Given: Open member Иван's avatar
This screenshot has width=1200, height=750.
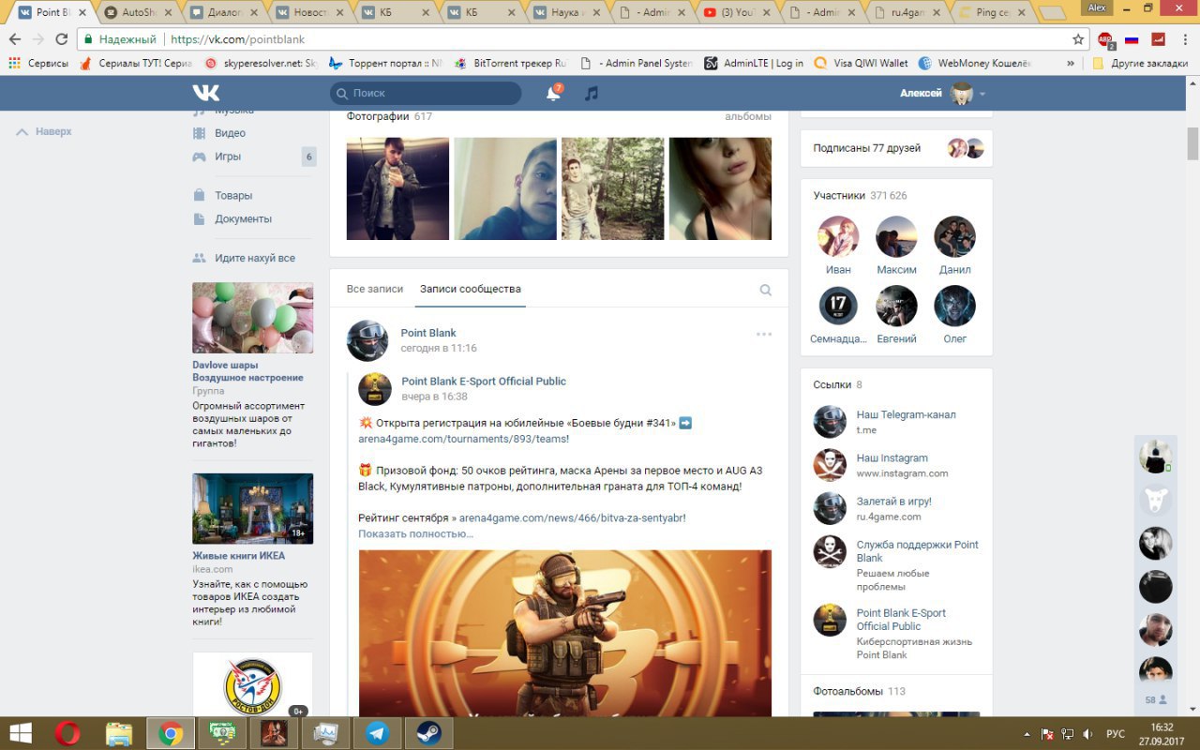Looking at the screenshot, I should 838,236.
